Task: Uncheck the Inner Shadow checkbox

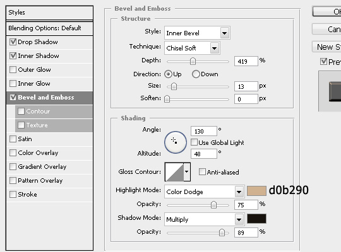Action: pos(13,55)
